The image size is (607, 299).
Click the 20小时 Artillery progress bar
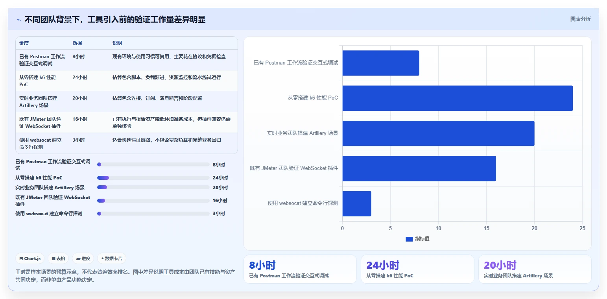(153, 187)
